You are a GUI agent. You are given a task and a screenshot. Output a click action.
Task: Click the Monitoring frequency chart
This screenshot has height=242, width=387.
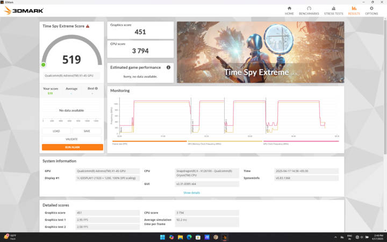225,116
